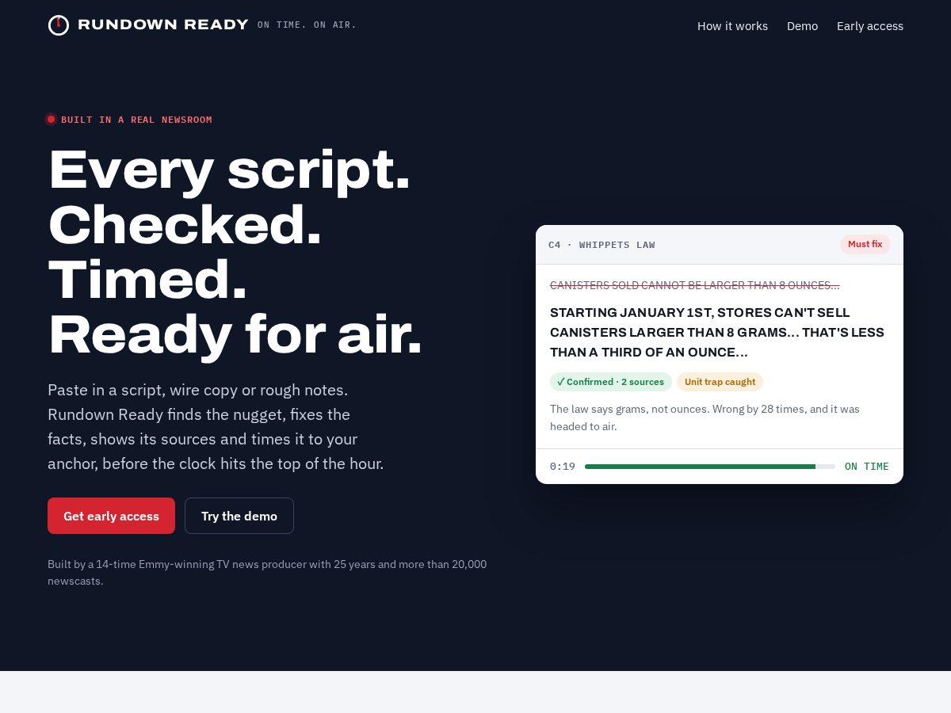
Task: Click the Emmy-winning producer credit text
Action: point(267,572)
